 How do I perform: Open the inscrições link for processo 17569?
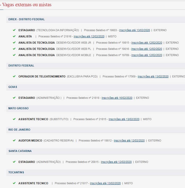[153, 77]
